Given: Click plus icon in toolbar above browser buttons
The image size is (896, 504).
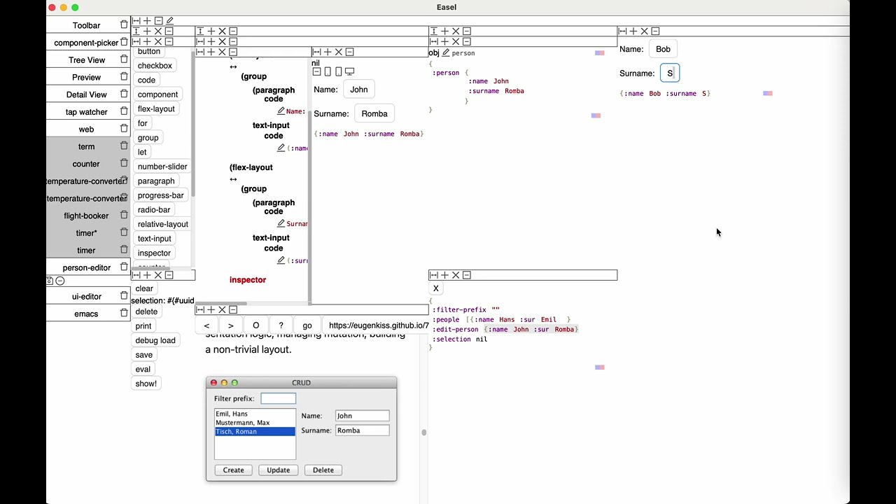Looking at the screenshot, I should (211, 309).
